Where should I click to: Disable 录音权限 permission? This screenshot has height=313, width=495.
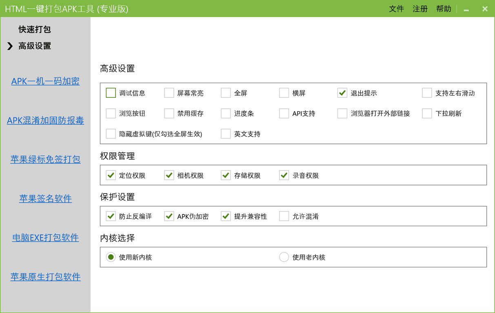(x=284, y=175)
